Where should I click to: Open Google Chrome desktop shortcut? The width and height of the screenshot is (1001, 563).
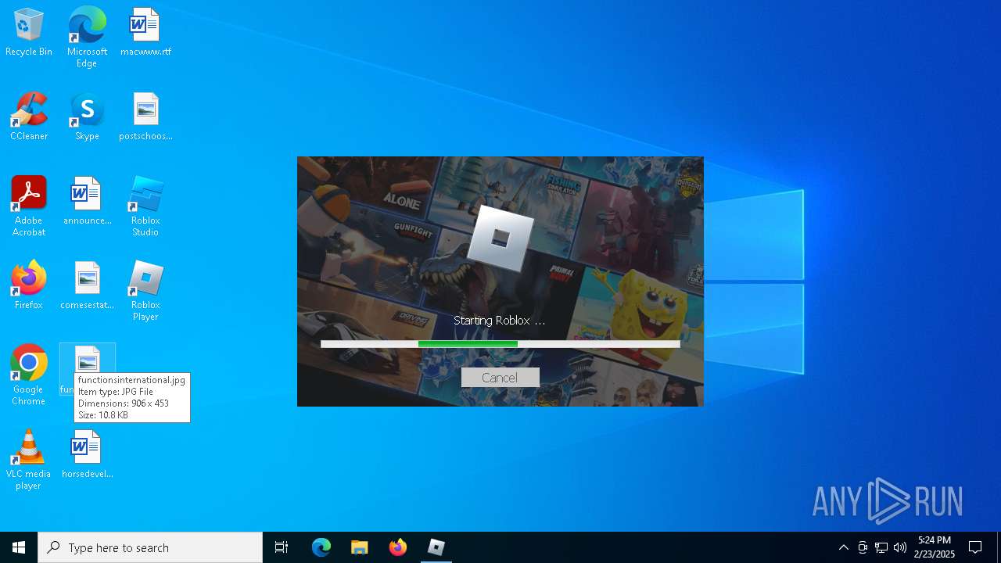point(29,375)
